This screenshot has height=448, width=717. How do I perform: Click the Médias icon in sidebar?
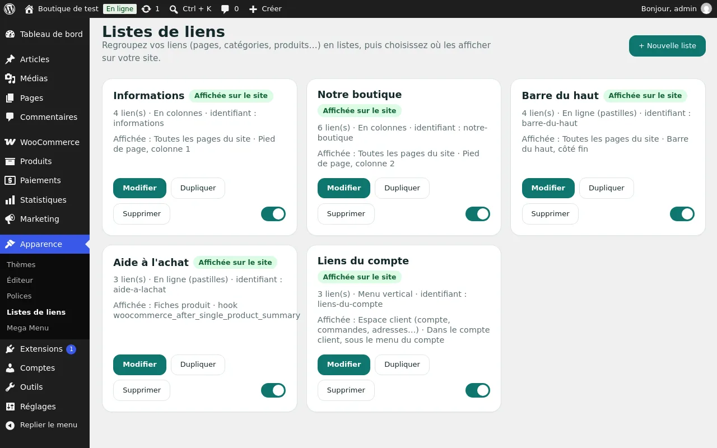coord(10,78)
